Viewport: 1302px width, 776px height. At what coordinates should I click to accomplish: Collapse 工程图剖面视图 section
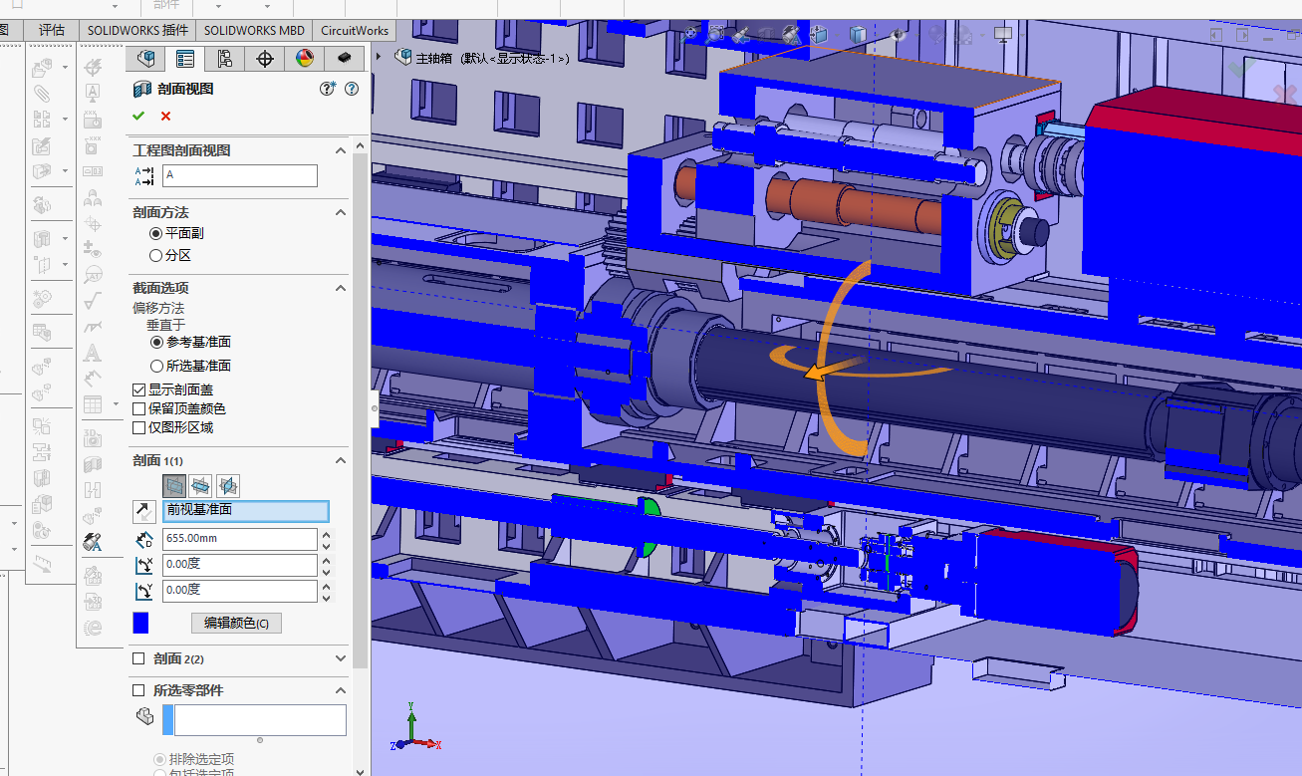pyautogui.click(x=341, y=150)
